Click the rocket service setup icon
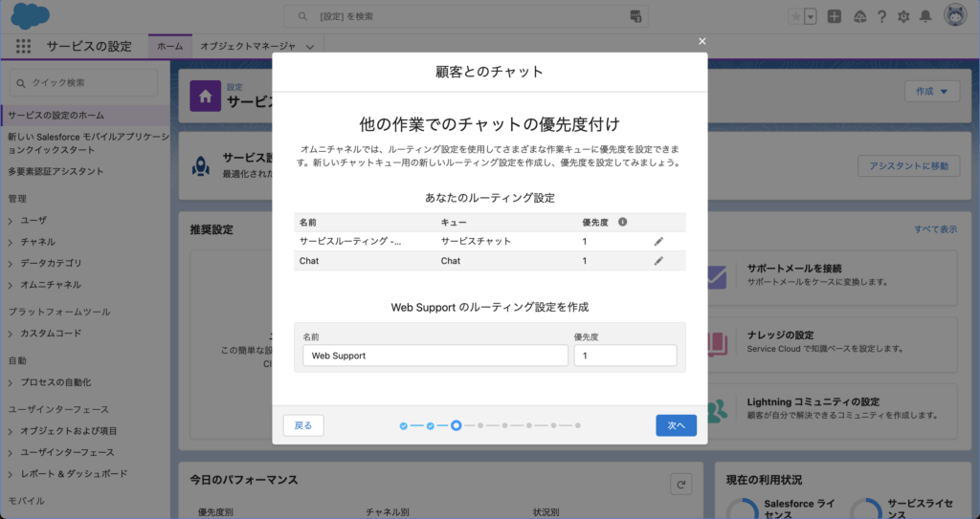Image resolution: width=980 pixels, height=519 pixels. pos(201,166)
